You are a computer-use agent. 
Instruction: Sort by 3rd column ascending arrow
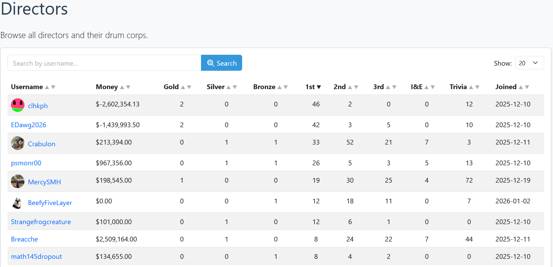388,87
